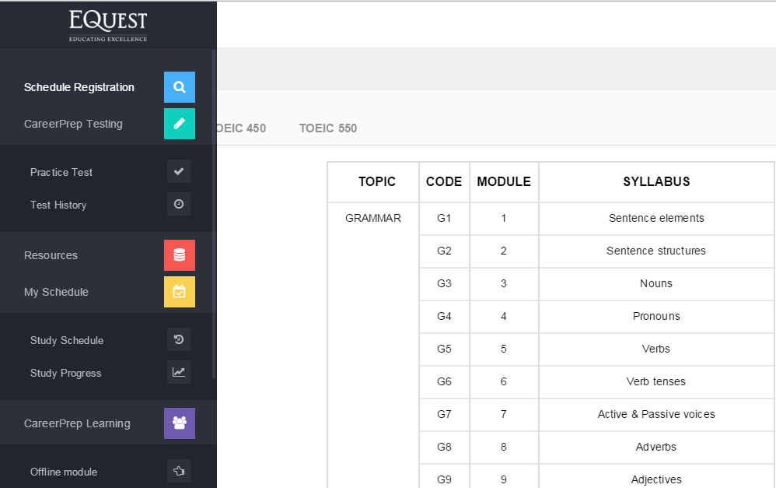The width and height of the screenshot is (776, 488).
Task: Click the hand icon beside Offline module
Action: (179, 471)
